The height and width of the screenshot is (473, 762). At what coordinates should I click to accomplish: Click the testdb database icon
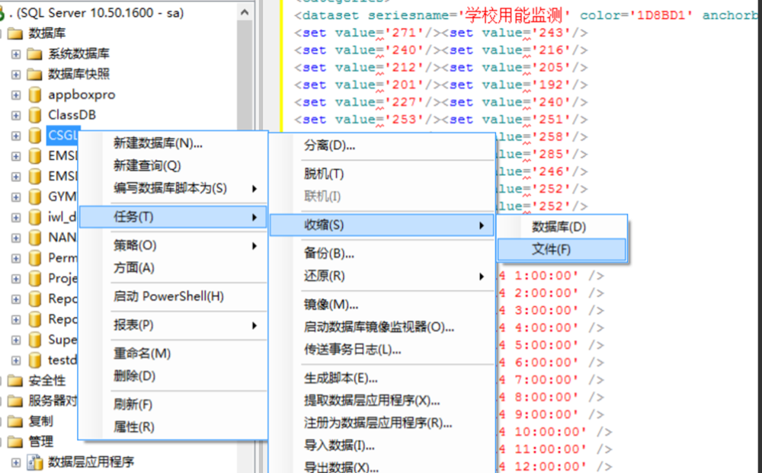[34, 360]
